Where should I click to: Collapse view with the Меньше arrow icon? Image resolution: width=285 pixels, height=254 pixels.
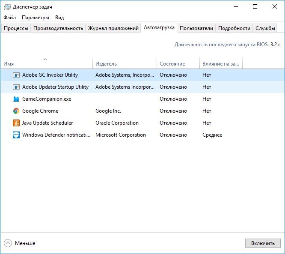[x=8, y=243]
